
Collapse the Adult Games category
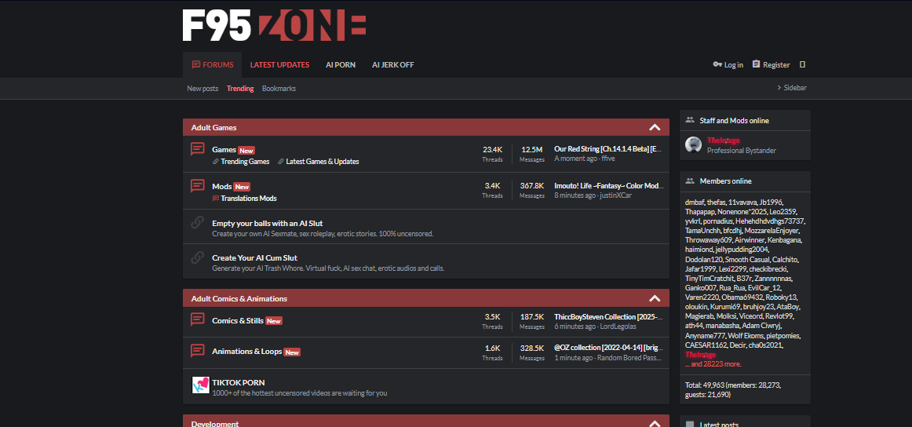click(x=655, y=127)
